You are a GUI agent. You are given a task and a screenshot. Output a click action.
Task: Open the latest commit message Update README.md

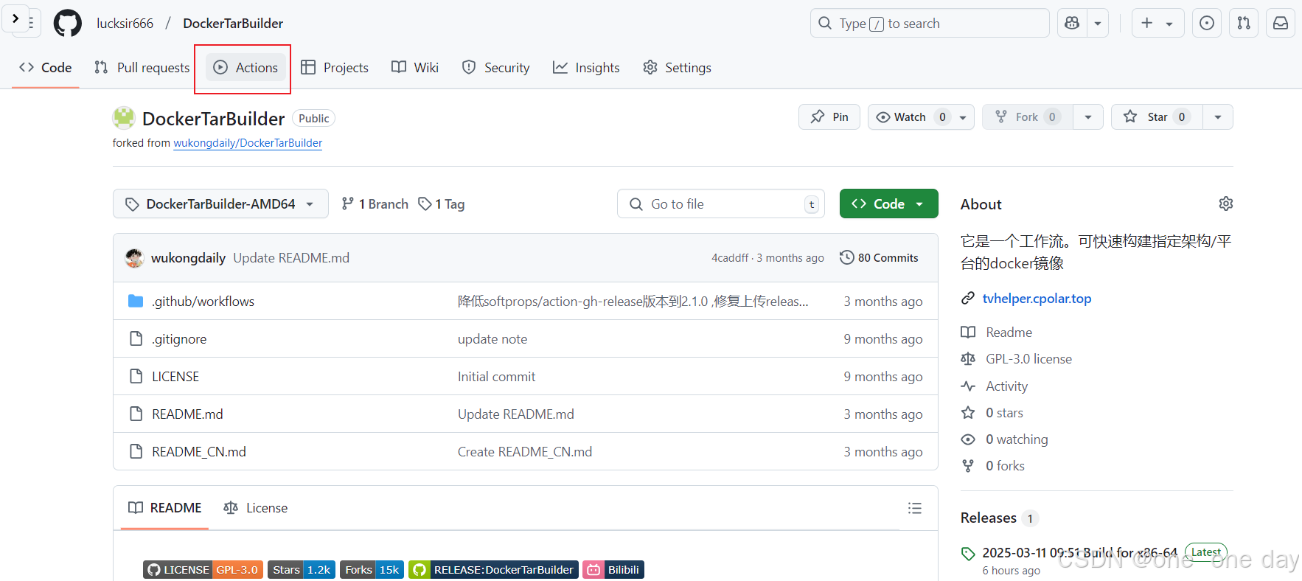click(291, 258)
